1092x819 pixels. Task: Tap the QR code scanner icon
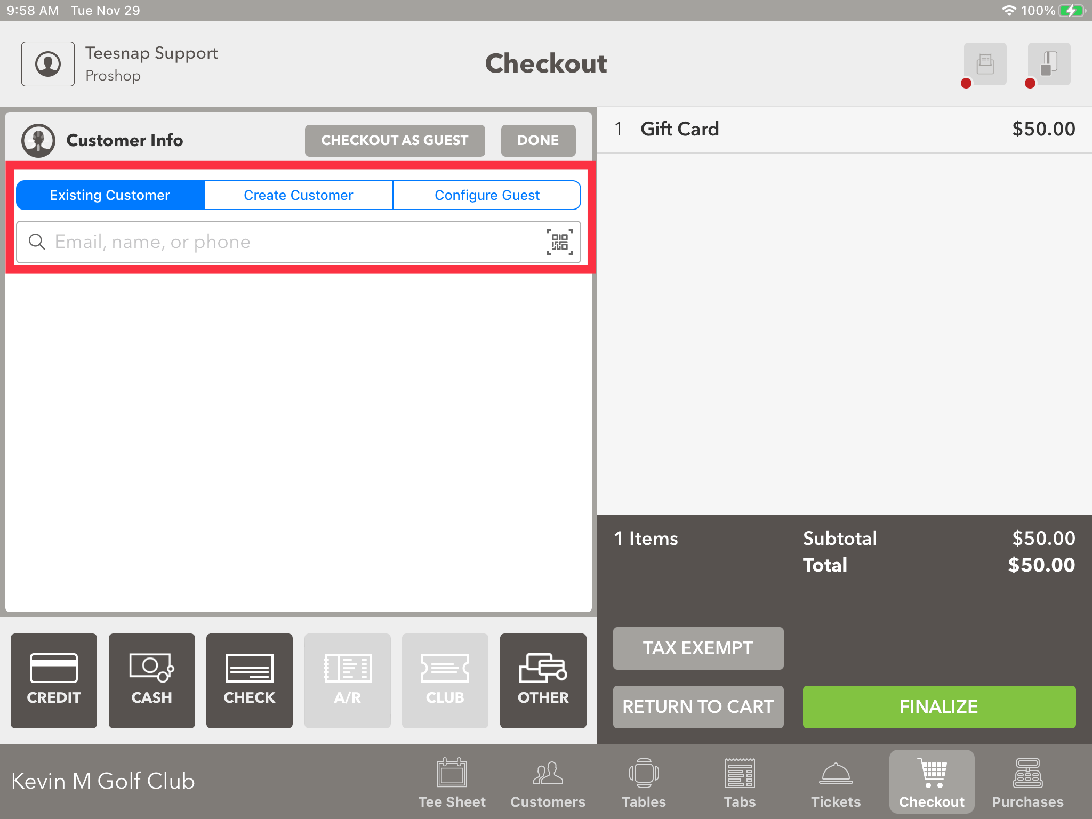point(559,242)
